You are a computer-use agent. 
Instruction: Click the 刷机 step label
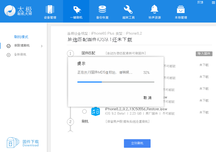[x=85, y=122]
